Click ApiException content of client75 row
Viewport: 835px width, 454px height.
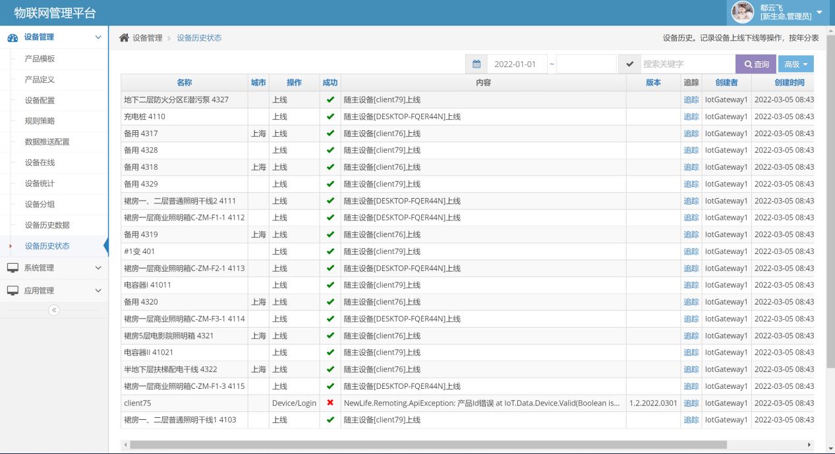tap(482, 403)
